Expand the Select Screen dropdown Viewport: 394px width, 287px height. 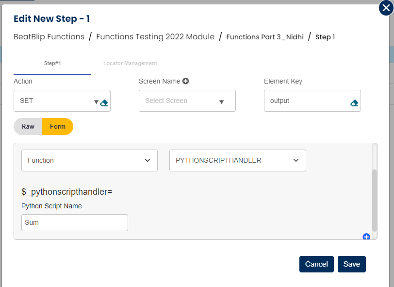(x=187, y=101)
